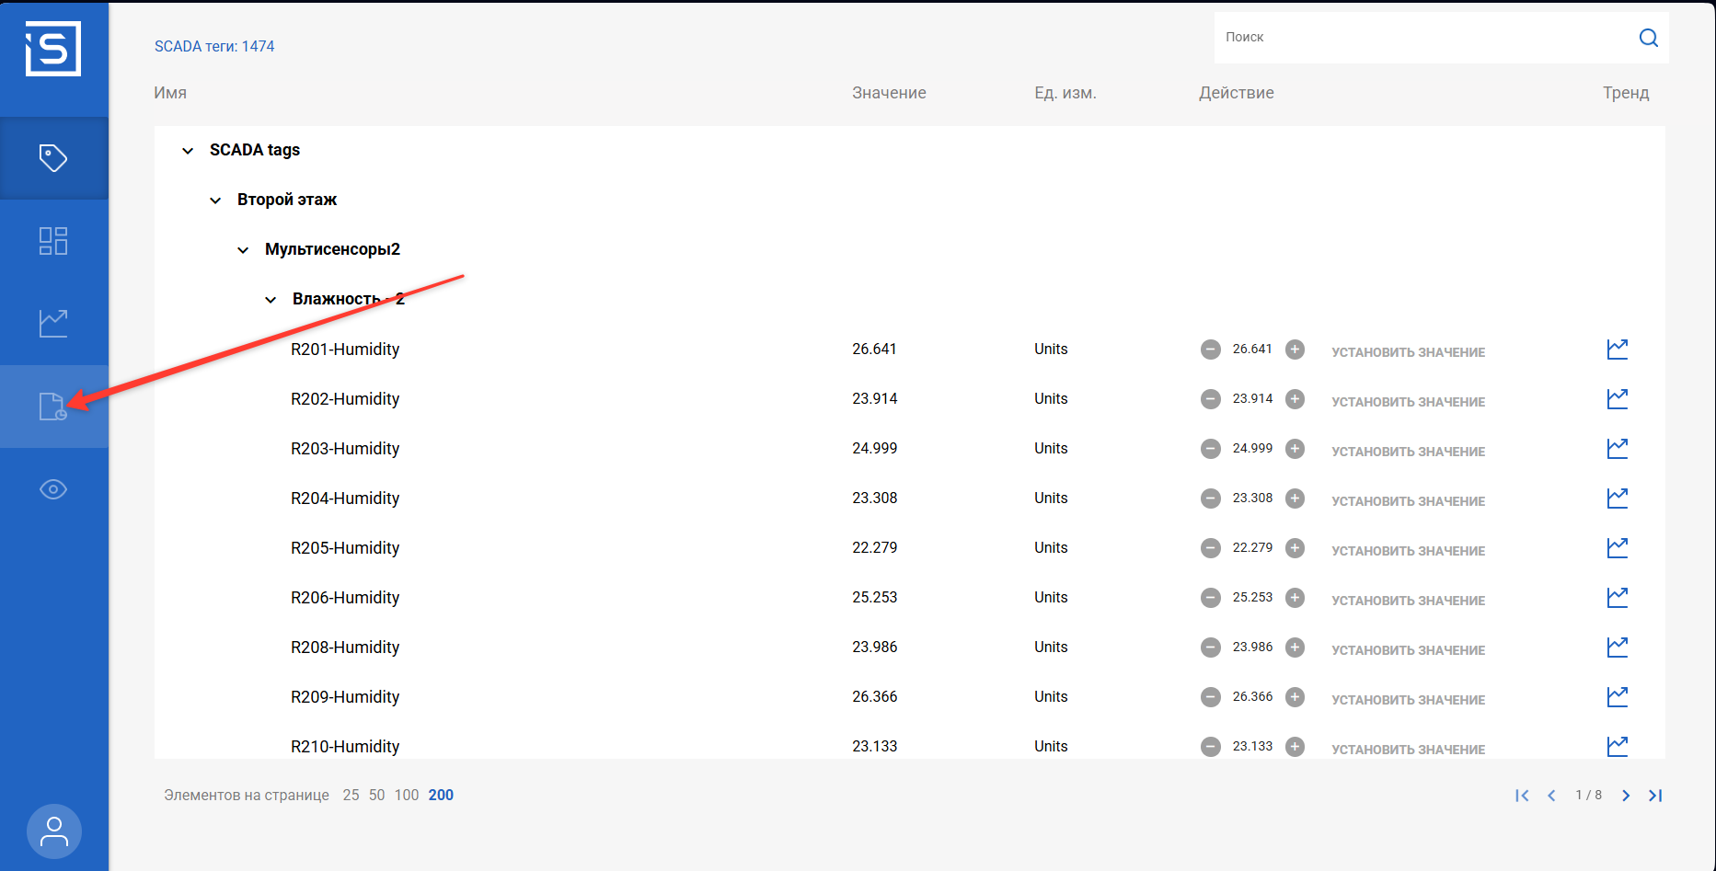Open the tags section in sidebar
Image resolution: width=1716 pixels, height=871 pixels.
click(x=53, y=158)
